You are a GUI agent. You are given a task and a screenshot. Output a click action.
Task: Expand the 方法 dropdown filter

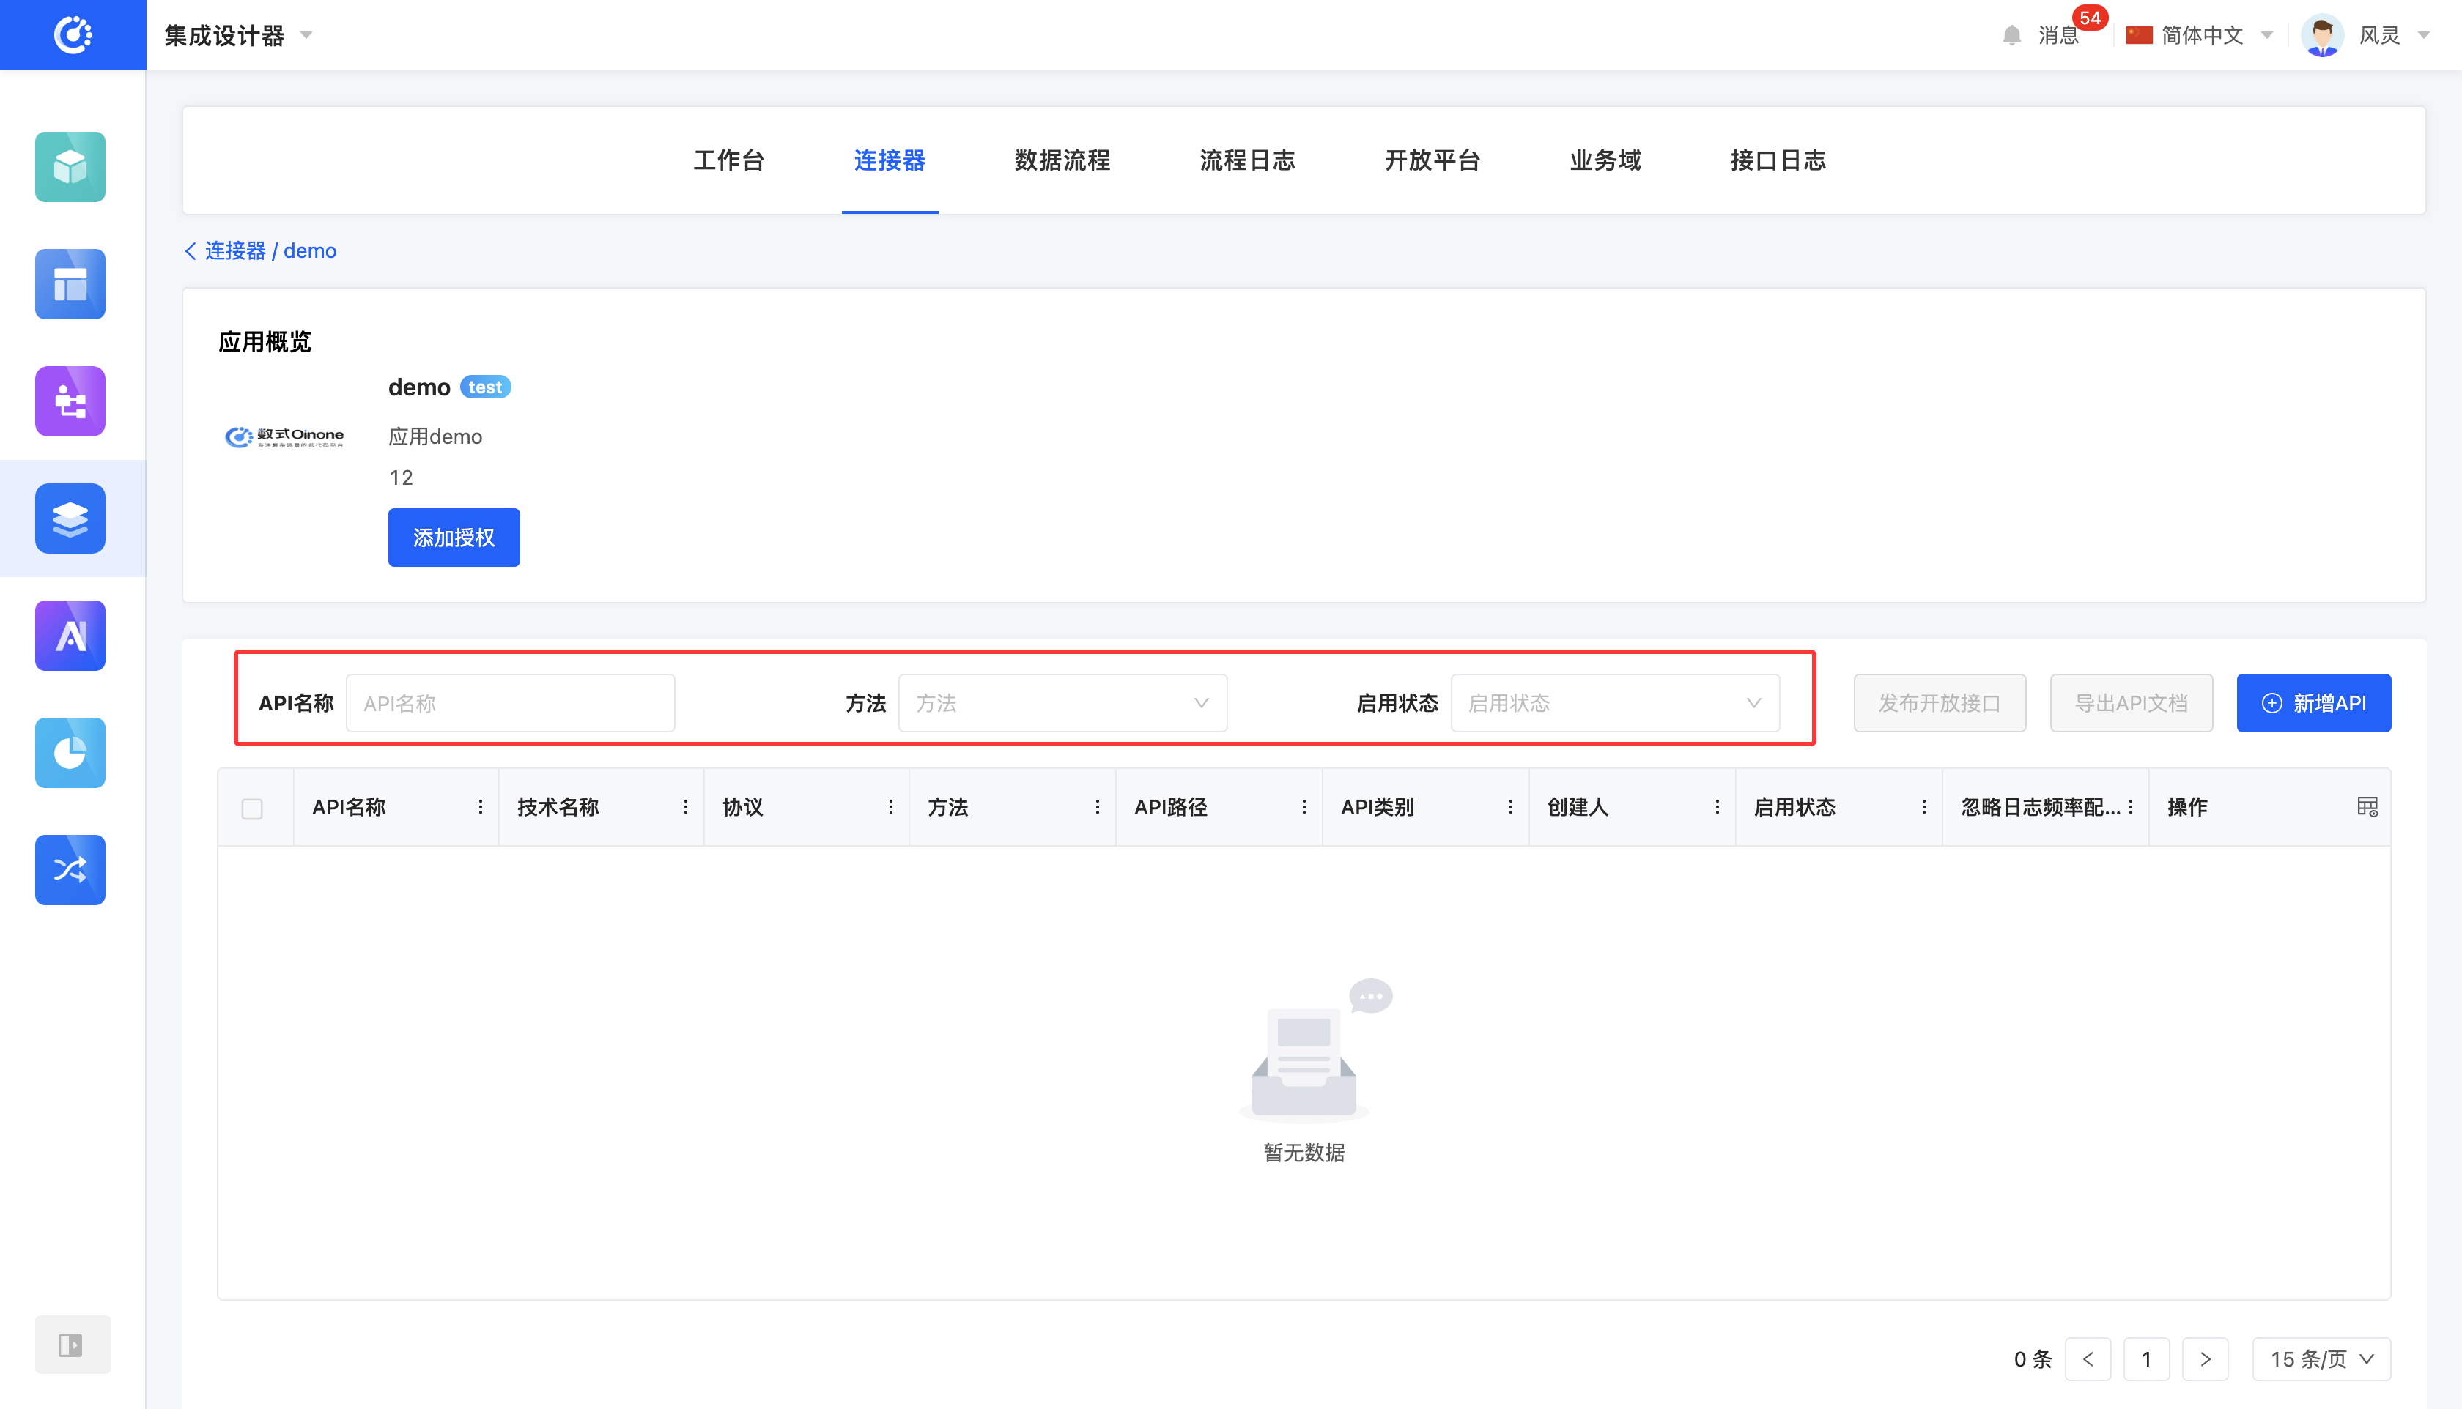(x=1062, y=702)
